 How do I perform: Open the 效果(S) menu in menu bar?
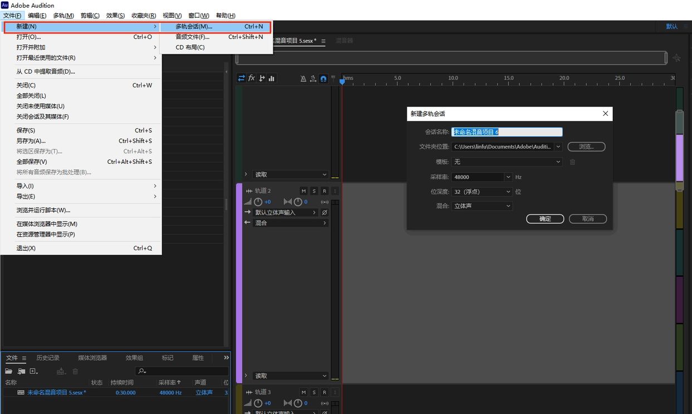tap(115, 16)
